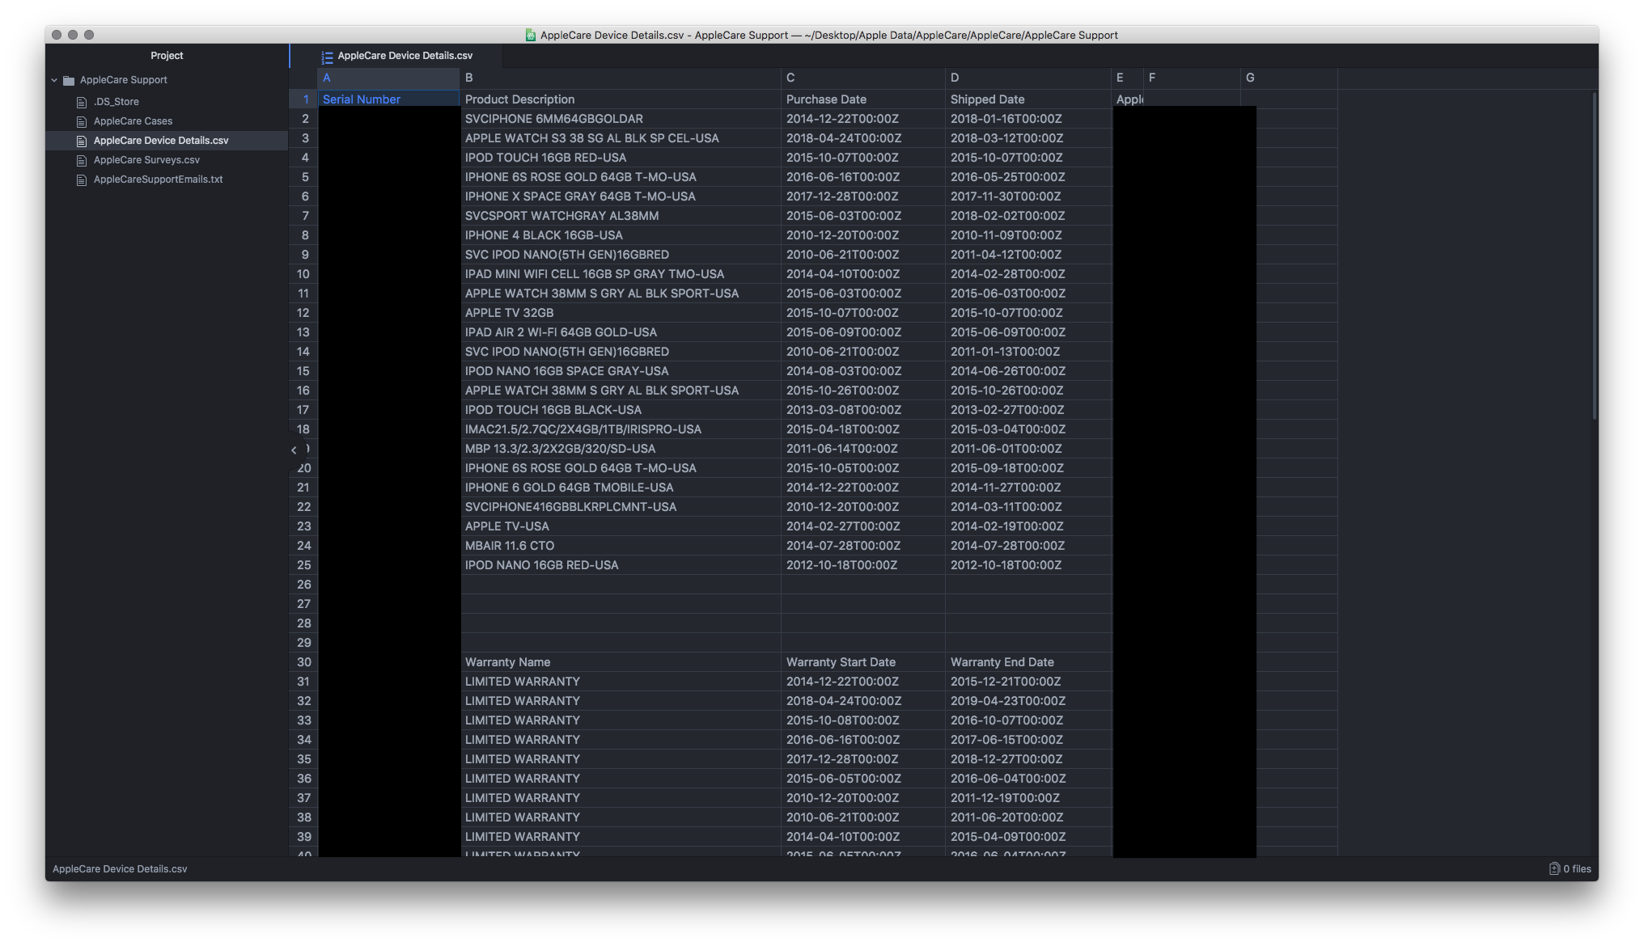This screenshot has height=946, width=1644.
Task: Select the AppleCare Device Details.csv tab
Action: coord(405,56)
